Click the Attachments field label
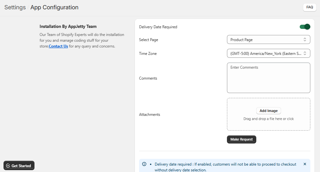 149,115
